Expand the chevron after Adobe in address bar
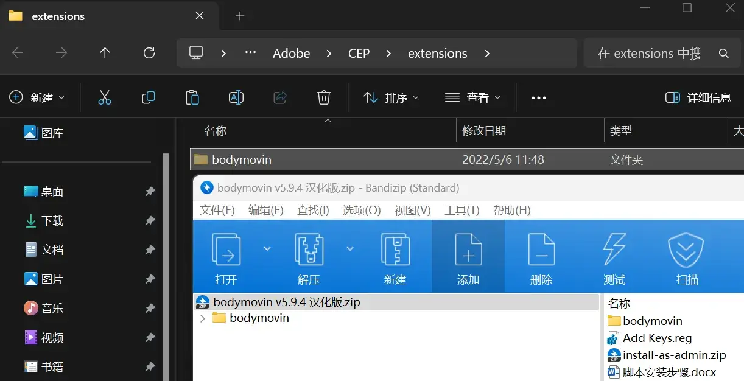Screen dimensions: 744x381 (329, 54)
